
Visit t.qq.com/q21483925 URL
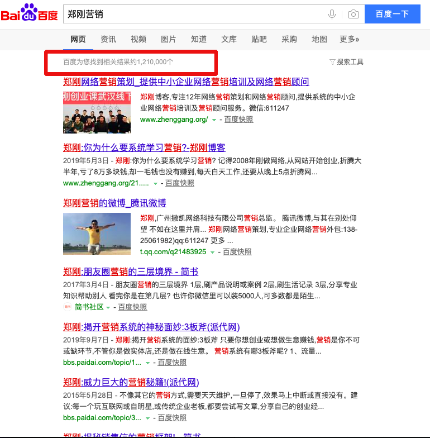(x=173, y=252)
